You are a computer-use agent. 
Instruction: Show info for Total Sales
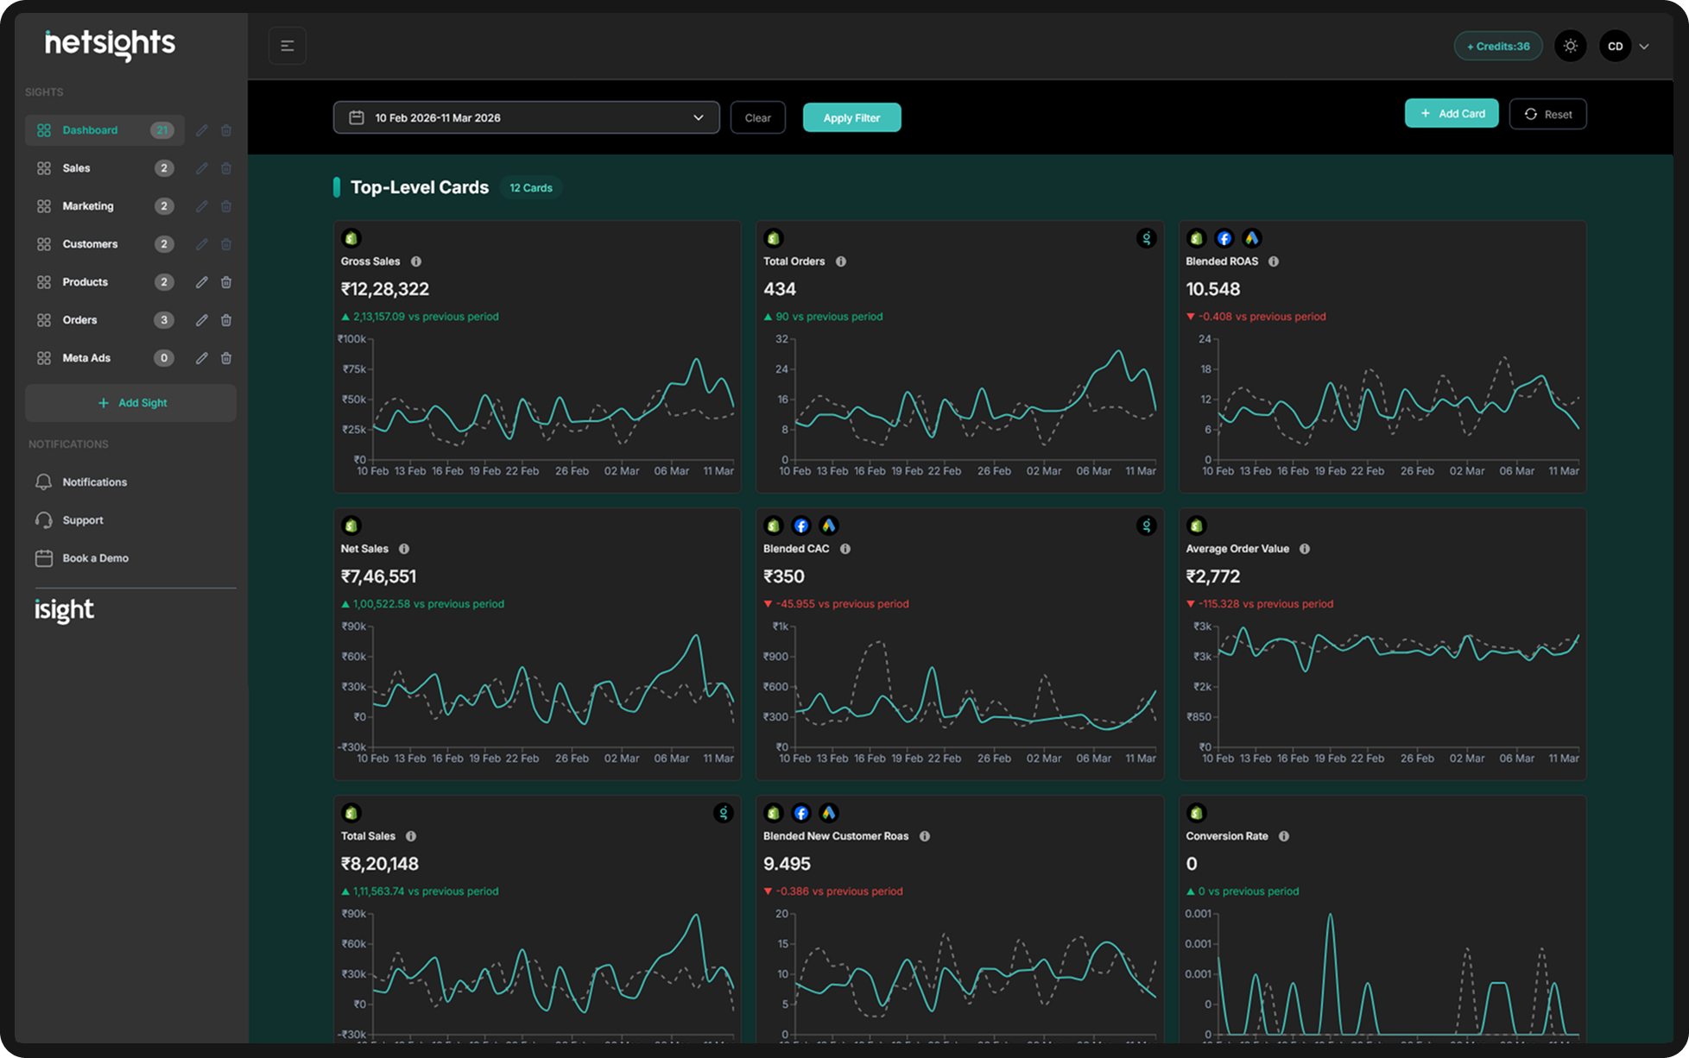point(411,836)
